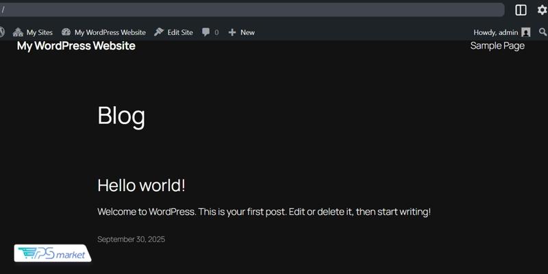Select Edit Site in the admin bar
The image size is (548, 274).
tap(180, 32)
